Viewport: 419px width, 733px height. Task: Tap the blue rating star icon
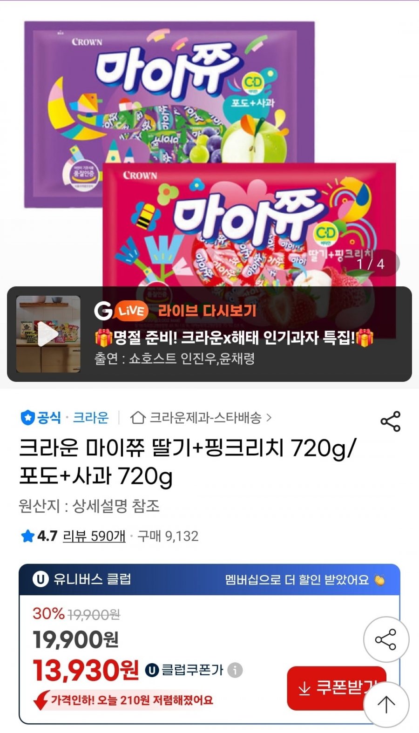27,536
